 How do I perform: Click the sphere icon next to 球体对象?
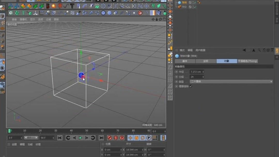[177, 56]
